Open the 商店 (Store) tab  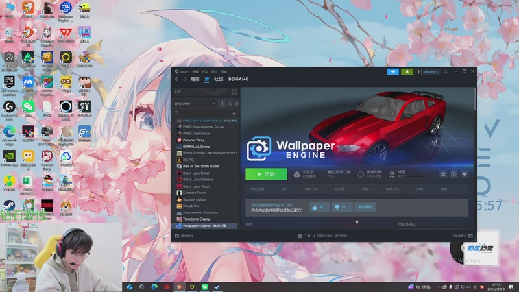tap(195, 79)
